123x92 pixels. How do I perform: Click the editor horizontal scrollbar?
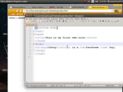pos(55,83)
